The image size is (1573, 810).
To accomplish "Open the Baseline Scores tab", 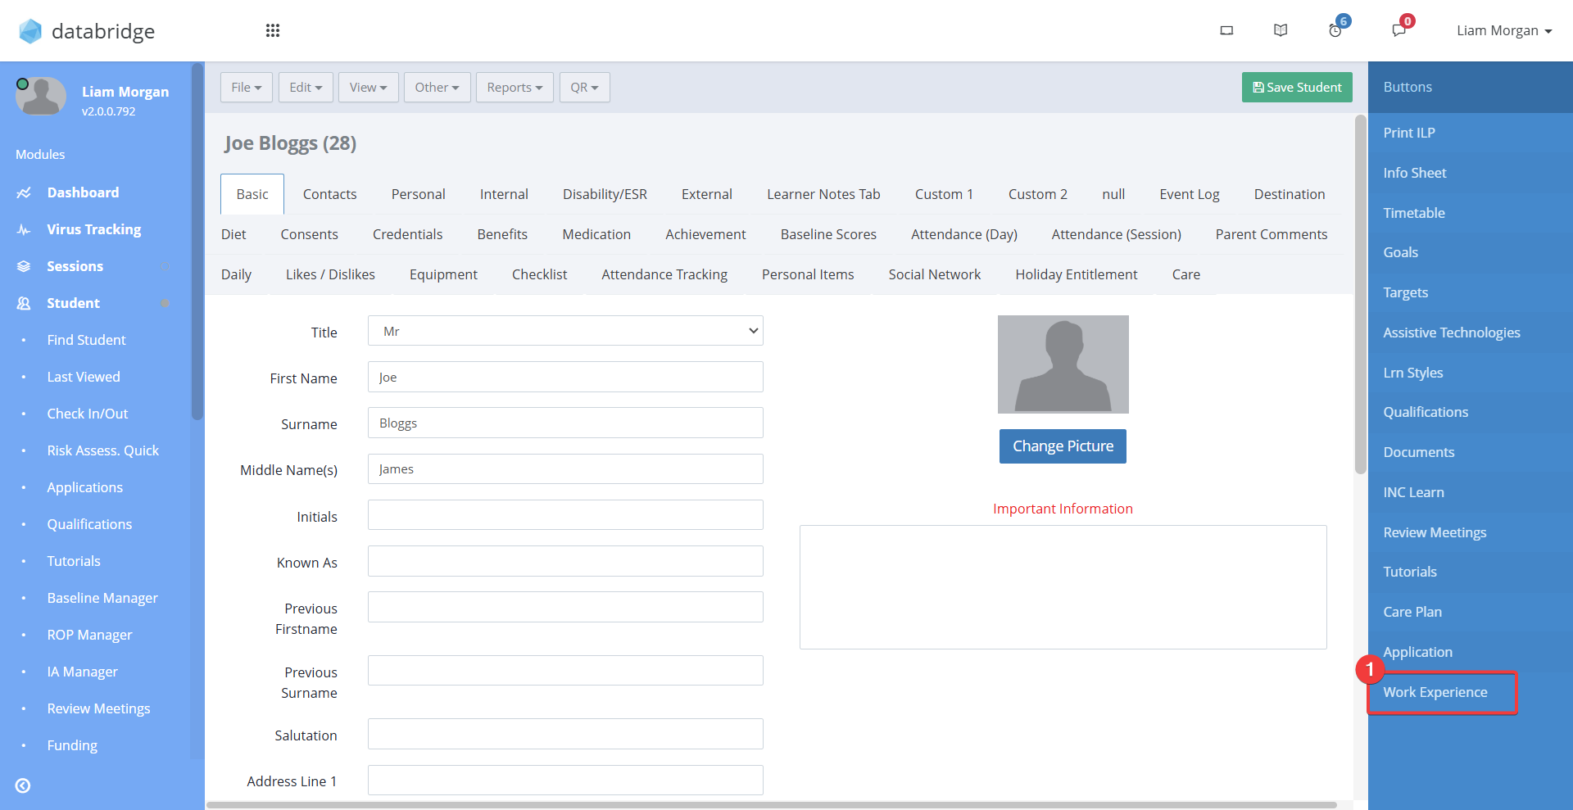I will pyautogui.click(x=828, y=234).
